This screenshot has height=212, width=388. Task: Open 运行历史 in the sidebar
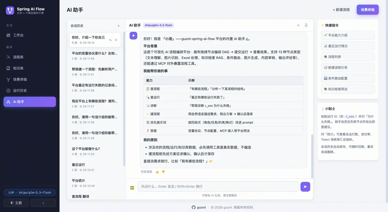[30, 91]
